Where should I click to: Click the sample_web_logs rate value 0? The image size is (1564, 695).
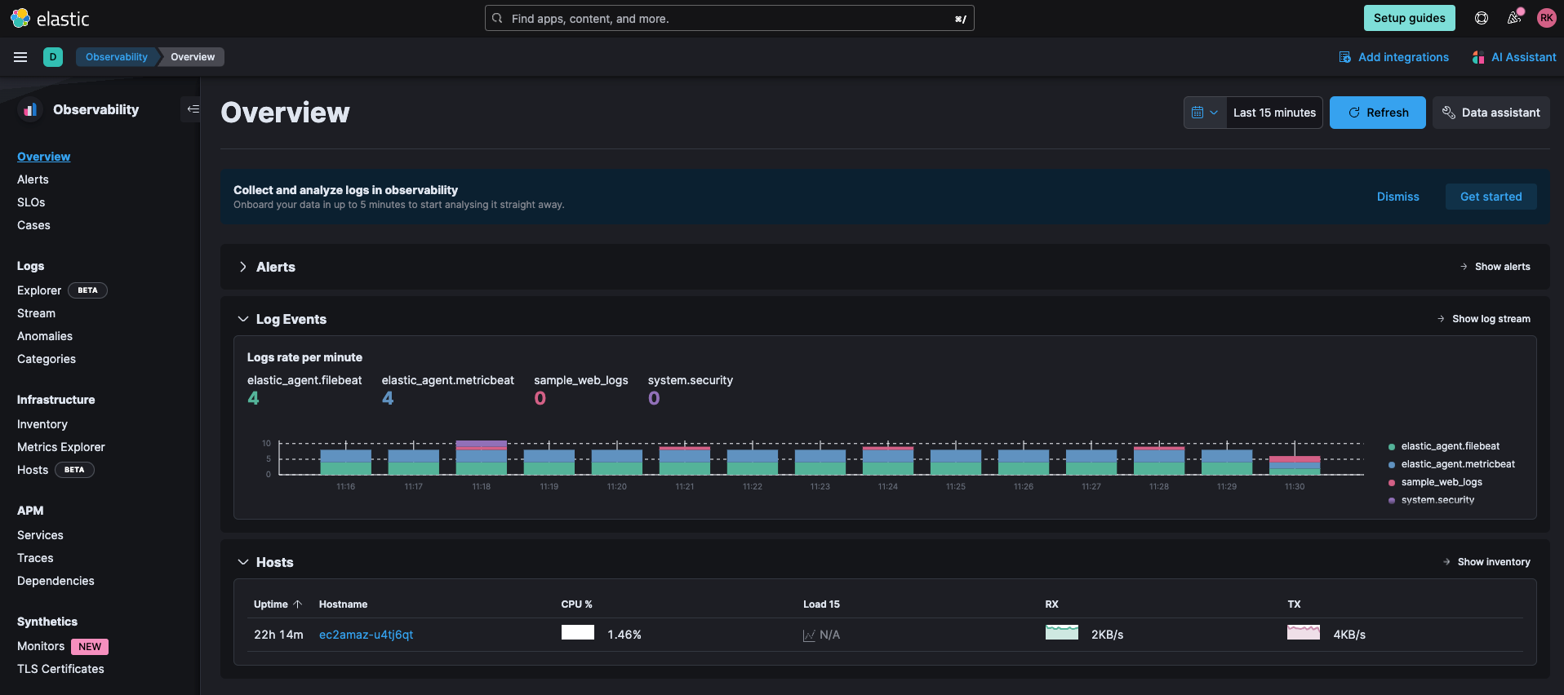click(540, 398)
